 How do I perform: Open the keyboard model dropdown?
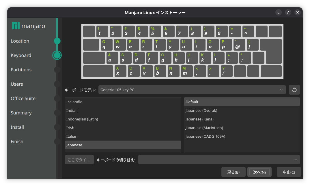(192, 90)
